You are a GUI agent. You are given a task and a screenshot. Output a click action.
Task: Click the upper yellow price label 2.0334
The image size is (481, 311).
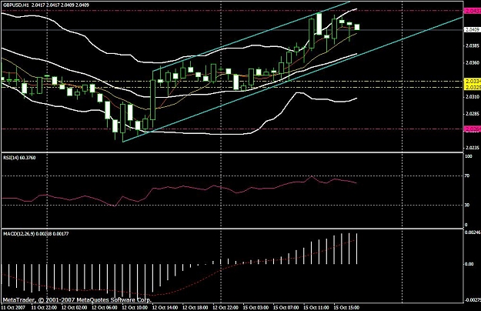tap(473, 82)
